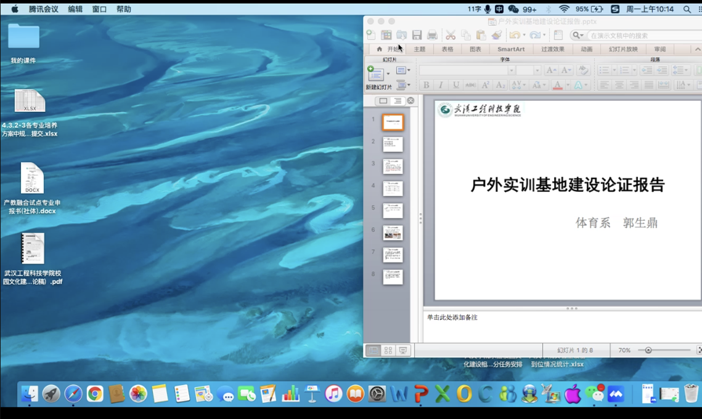This screenshot has height=419, width=702.
Task: Open slide sorter view from status bar
Action: point(388,351)
